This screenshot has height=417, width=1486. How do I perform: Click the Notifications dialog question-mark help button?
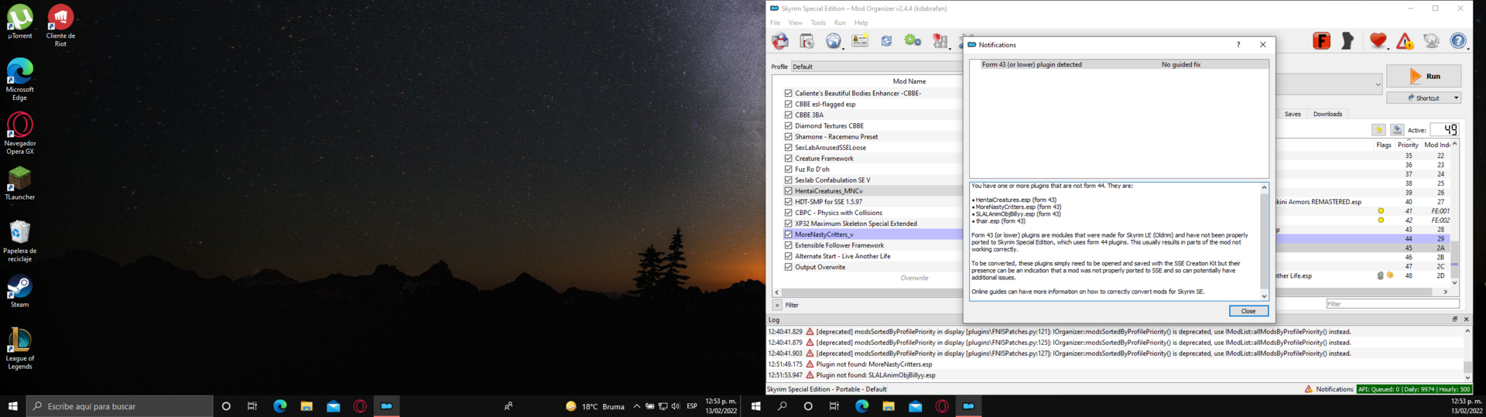click(1238, 45)
